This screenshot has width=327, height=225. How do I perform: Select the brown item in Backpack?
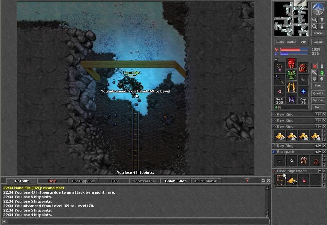click(x=315, y=160)
